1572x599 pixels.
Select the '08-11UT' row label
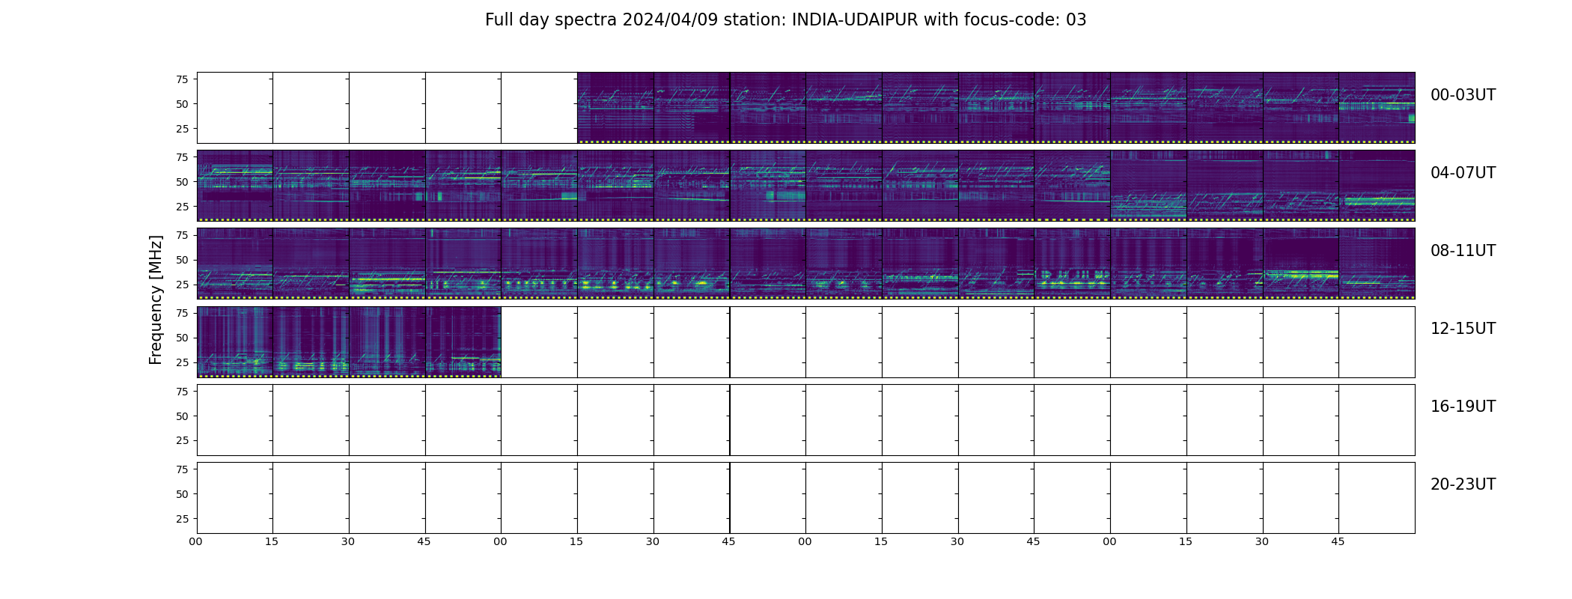pos(1463,251)
